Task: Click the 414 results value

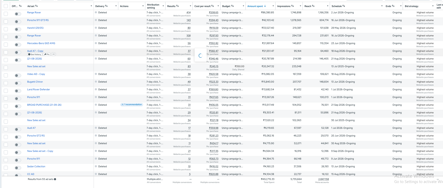Action: coord(189,13)
